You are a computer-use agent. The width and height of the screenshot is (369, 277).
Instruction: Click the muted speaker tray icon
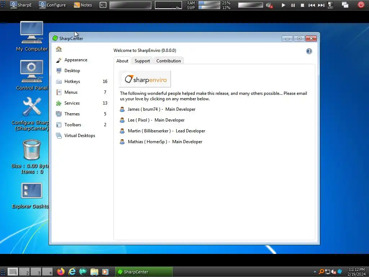[333, 272]
